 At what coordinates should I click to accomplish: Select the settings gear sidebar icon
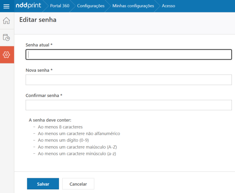(x=7, y=55)
